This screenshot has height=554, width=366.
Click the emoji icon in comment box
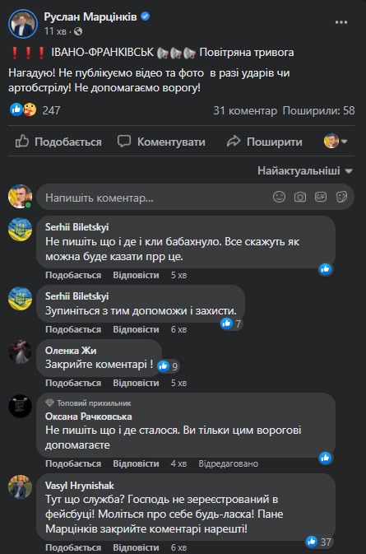pos(279,197)
